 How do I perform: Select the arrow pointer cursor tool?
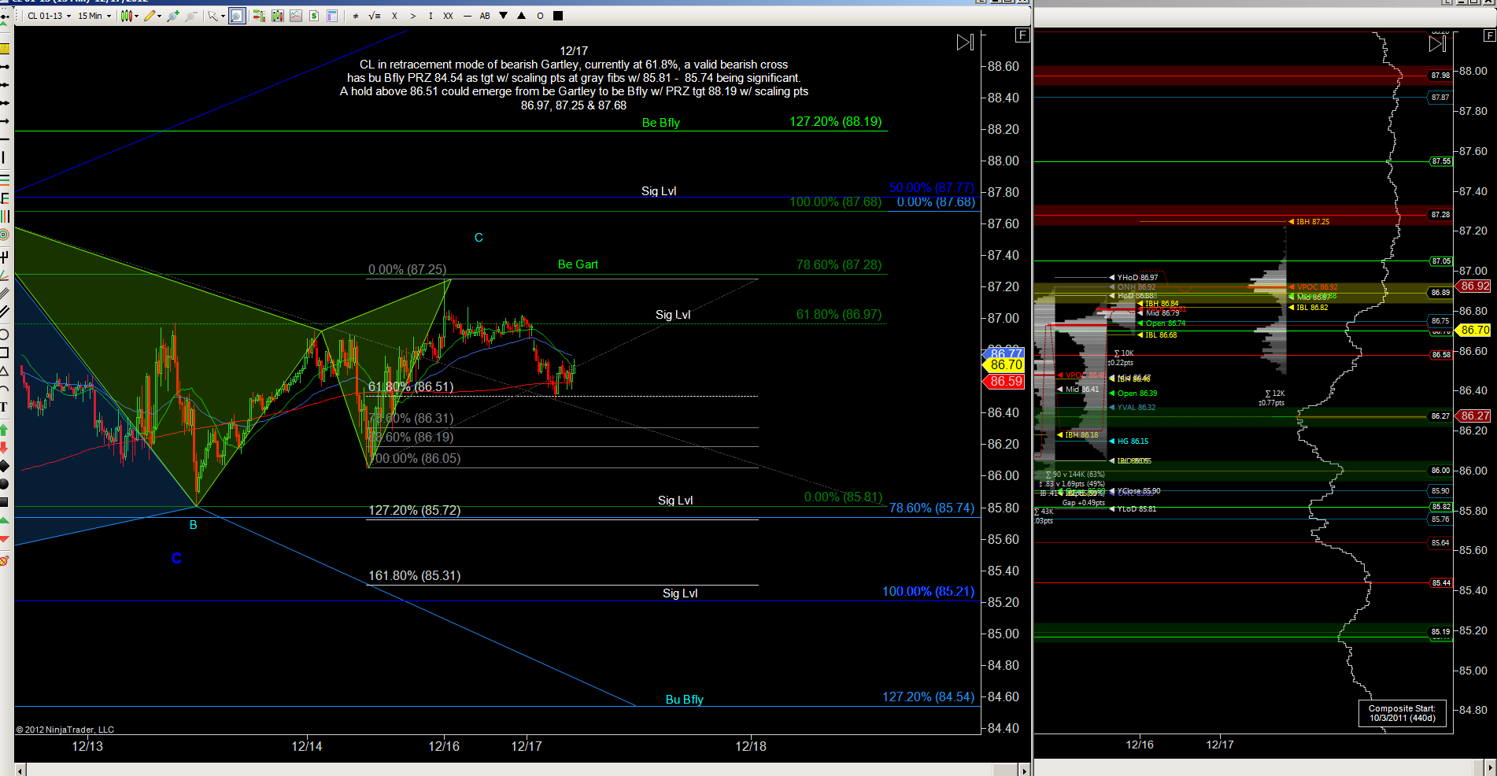(x=214, y=16)
